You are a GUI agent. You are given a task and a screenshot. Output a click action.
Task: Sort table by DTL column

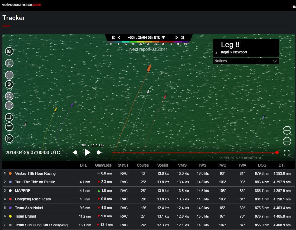[83, 165]
